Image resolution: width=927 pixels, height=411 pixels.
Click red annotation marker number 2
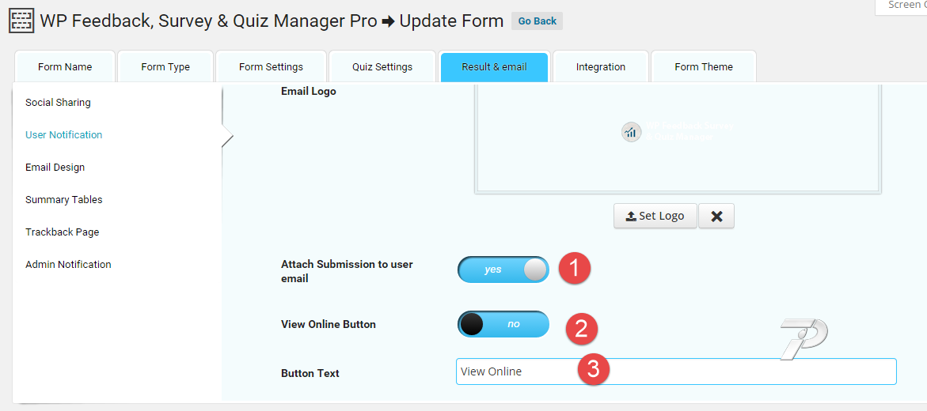(x=581, y=329)
